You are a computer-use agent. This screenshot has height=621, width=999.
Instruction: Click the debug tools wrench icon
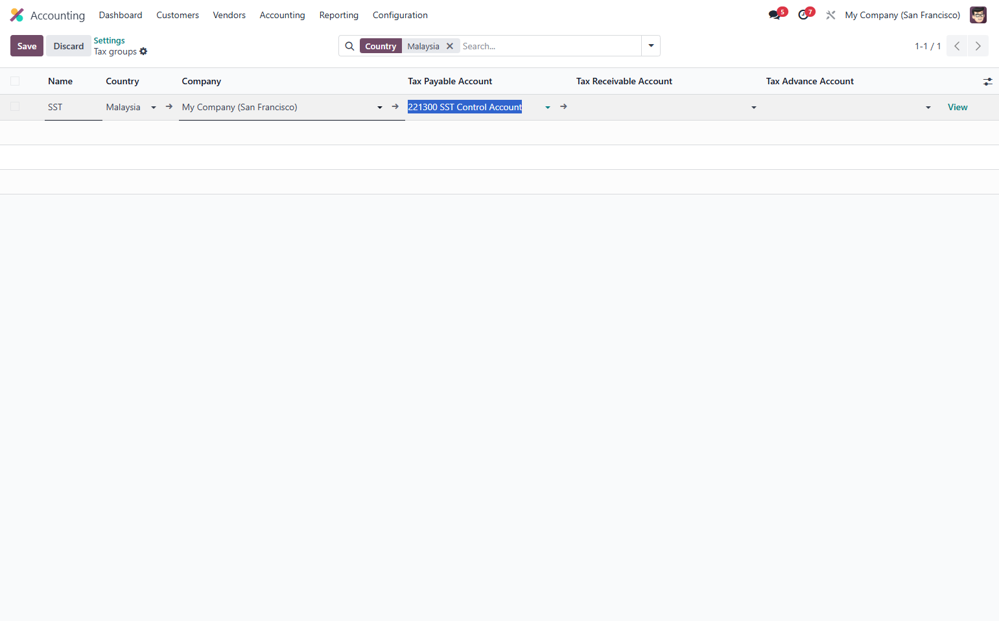click(x=830, y=15)
